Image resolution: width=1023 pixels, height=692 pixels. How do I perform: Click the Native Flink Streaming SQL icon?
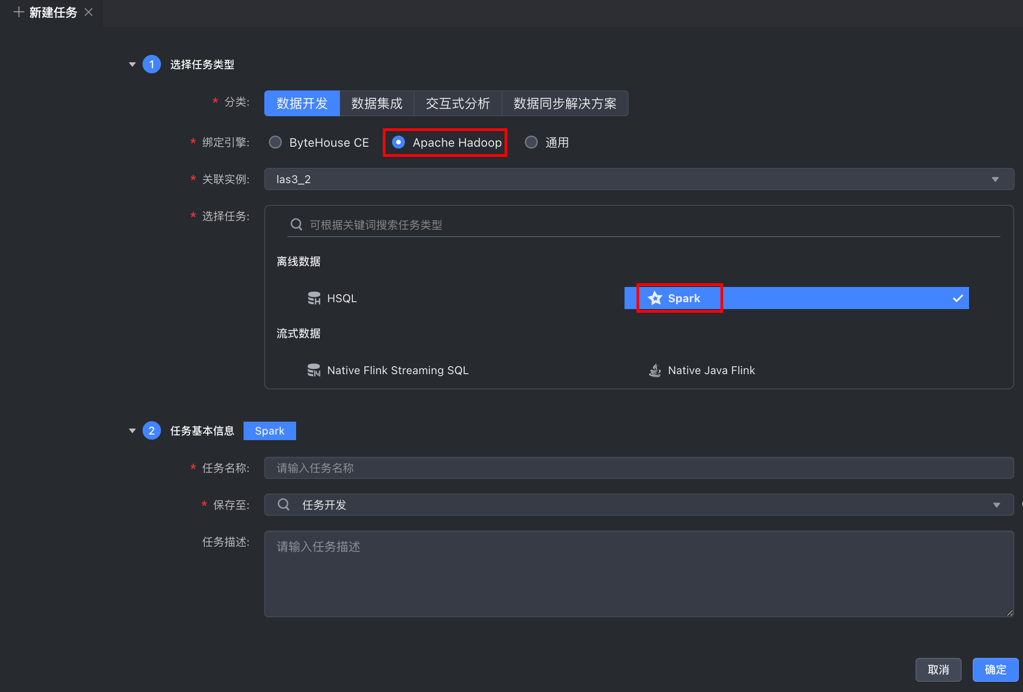pyautogui.click(x=314, y=370)
